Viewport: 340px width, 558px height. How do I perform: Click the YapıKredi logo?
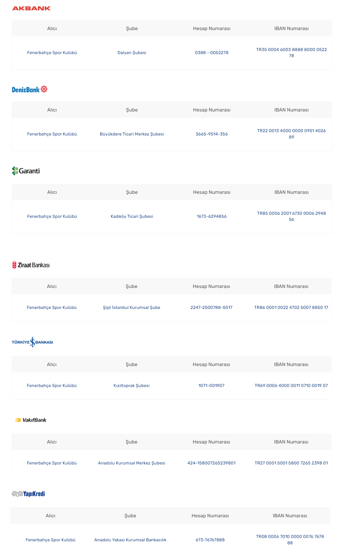[28, 494]
